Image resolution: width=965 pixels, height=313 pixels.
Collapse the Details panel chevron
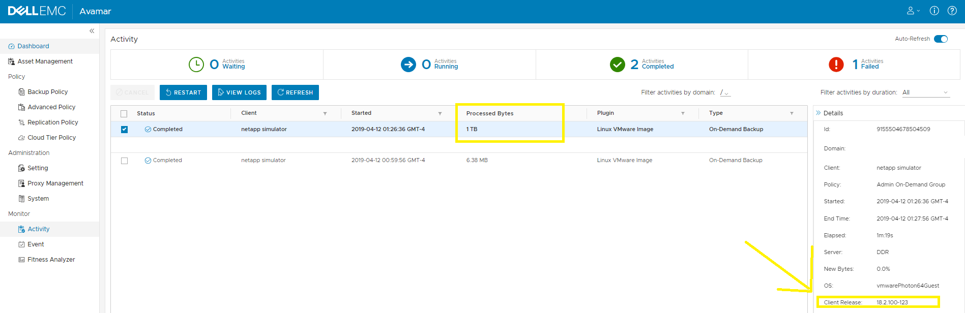[818, 113]
